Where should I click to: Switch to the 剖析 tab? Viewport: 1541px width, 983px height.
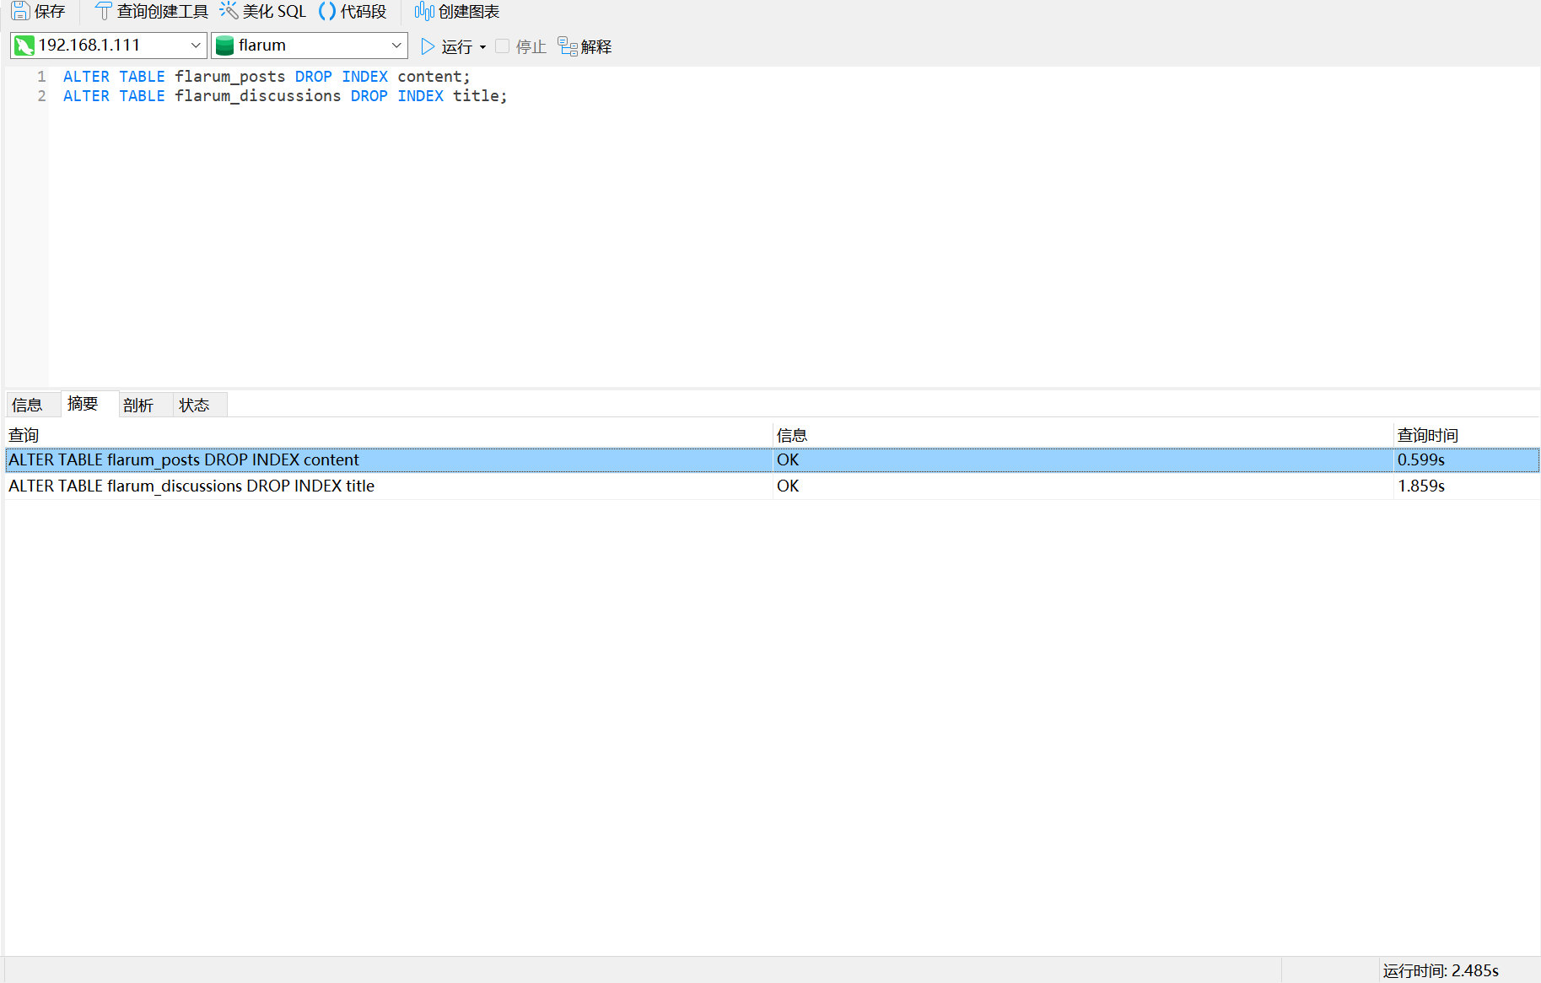[x=138, y=405]
